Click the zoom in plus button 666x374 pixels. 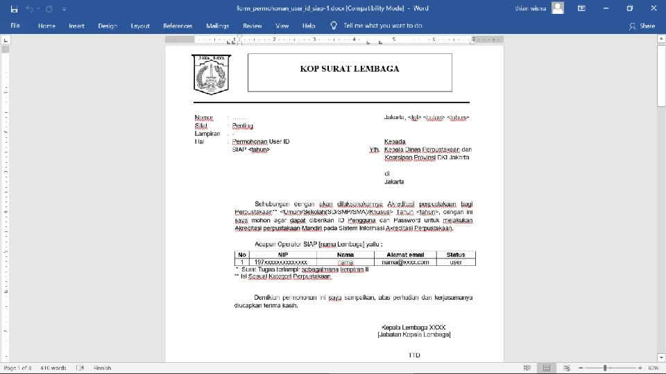640,368
